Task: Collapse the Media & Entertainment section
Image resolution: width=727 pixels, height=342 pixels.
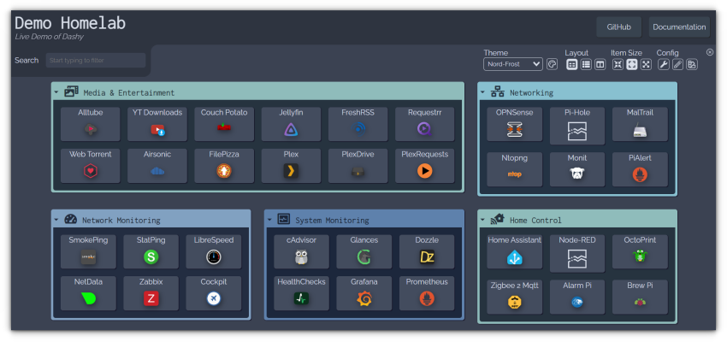Action: pos(56,92)
